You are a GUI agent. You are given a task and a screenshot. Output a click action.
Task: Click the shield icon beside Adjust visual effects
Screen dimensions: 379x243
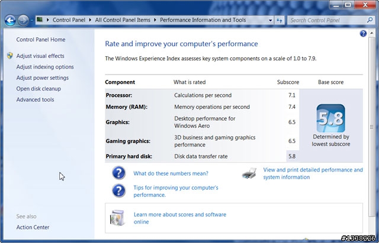[10, 56]
